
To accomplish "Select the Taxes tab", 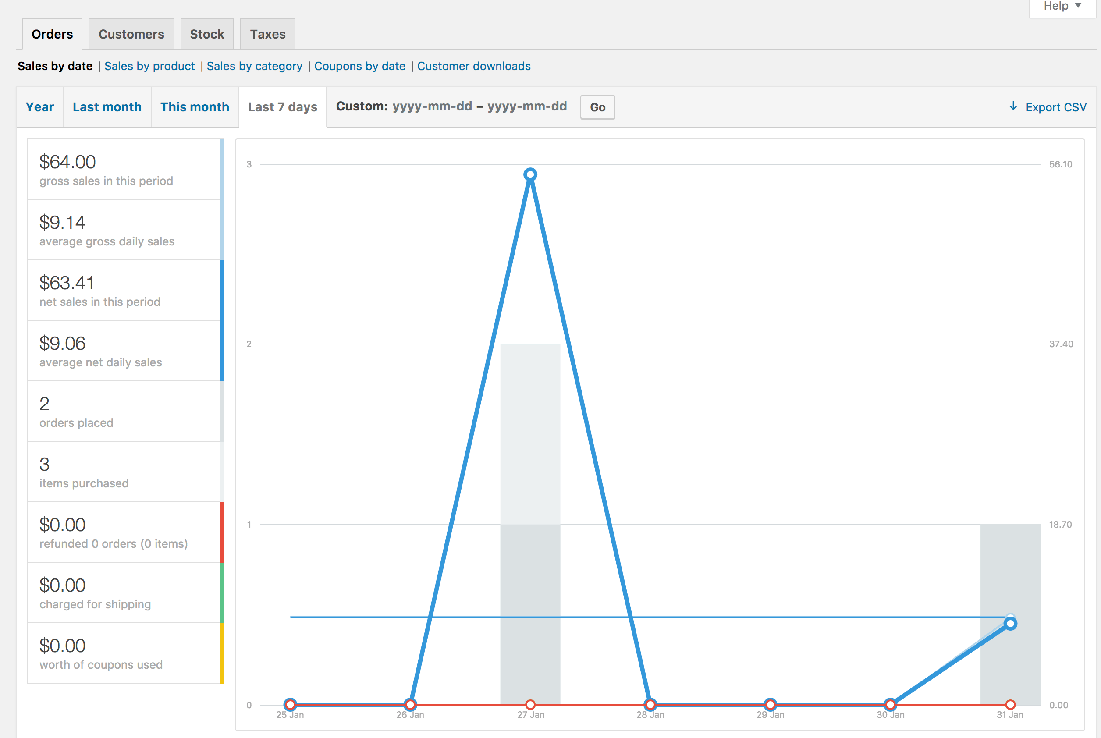I will pos(267,34).
